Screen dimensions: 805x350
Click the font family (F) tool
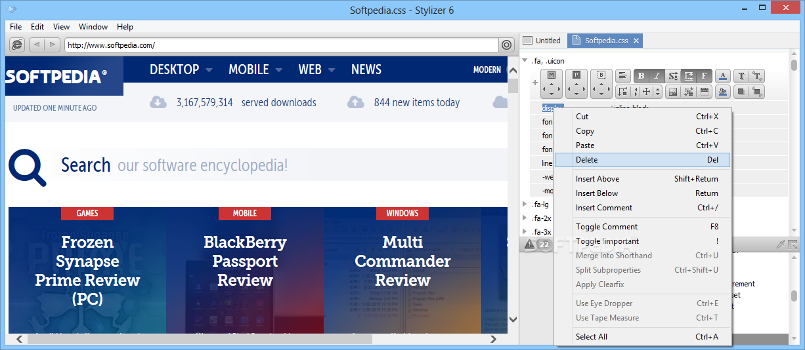point(705,75)
